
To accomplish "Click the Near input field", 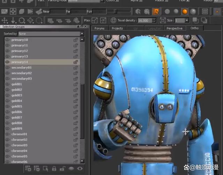I will [x=58, y=12].
